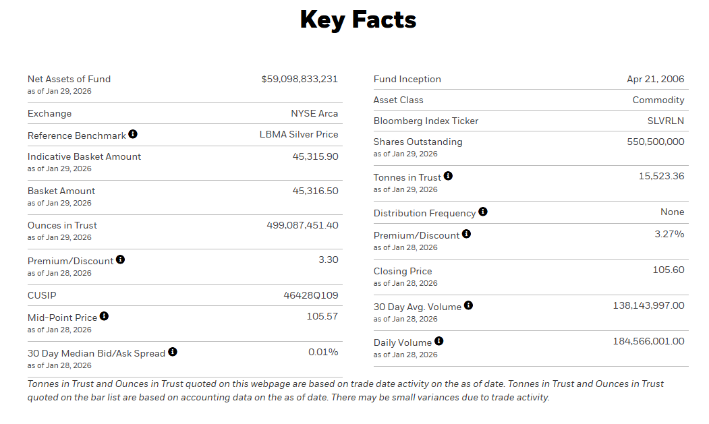Screen dimensions: 709x424
Task: Click the Daily Volume info icon
Action: click(x=439, y=341)
